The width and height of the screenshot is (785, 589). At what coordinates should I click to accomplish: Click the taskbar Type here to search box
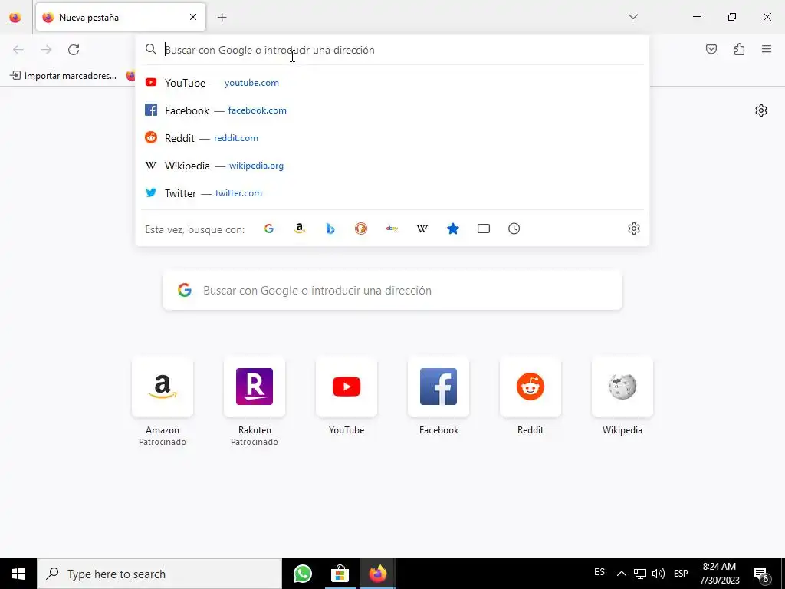[159, 574]
